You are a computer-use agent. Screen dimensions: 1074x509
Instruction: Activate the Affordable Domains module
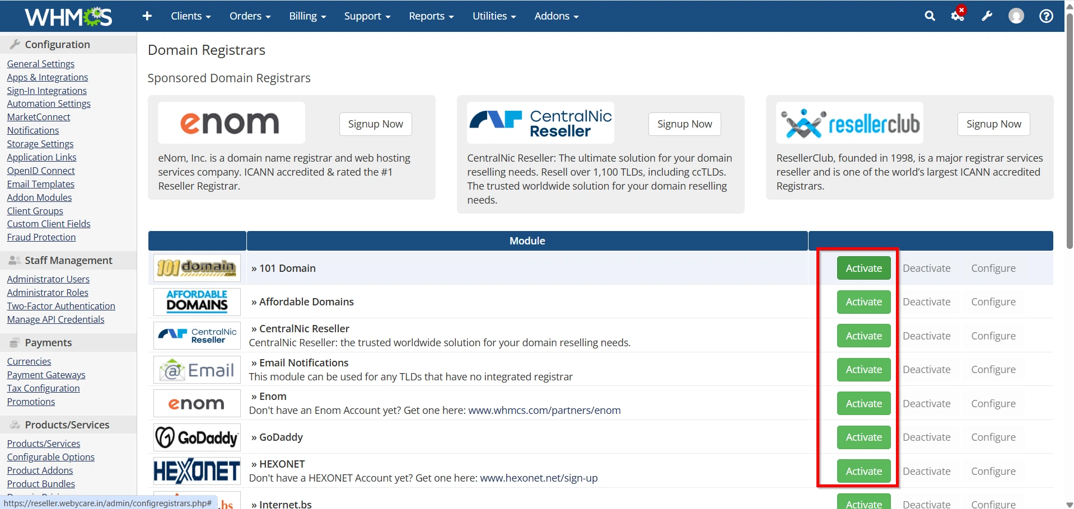[x=864, y=301]
